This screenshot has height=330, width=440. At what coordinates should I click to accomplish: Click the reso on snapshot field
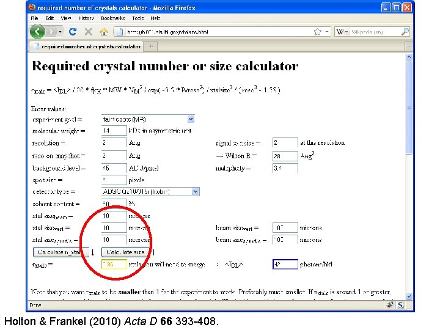pyautogui.click(x=114, y=155)
